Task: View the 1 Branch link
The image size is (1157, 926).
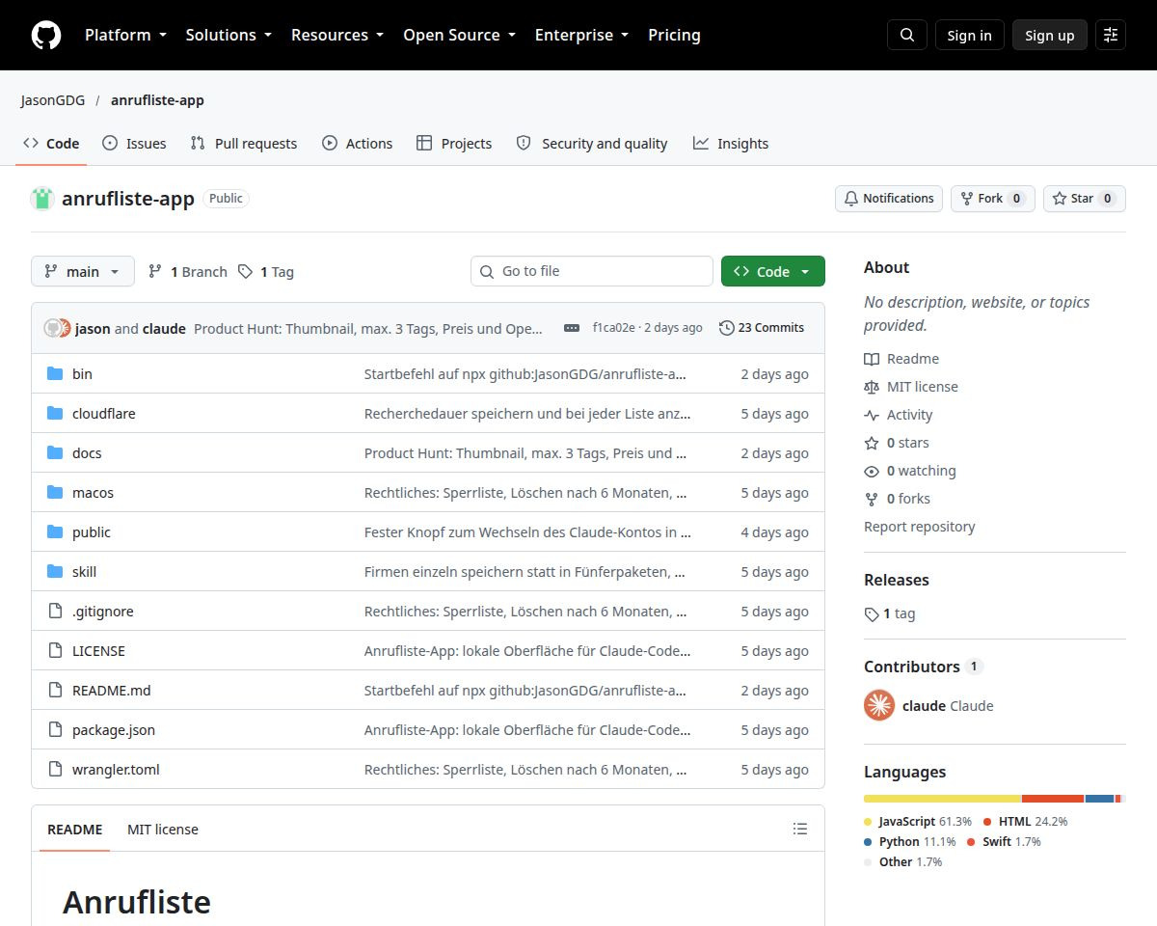Action: pos(187,272)
